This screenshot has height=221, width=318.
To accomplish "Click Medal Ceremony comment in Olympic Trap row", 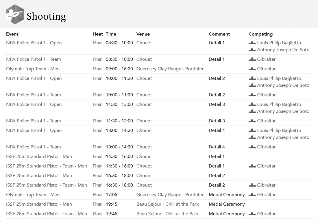I will tap(227, 195).
